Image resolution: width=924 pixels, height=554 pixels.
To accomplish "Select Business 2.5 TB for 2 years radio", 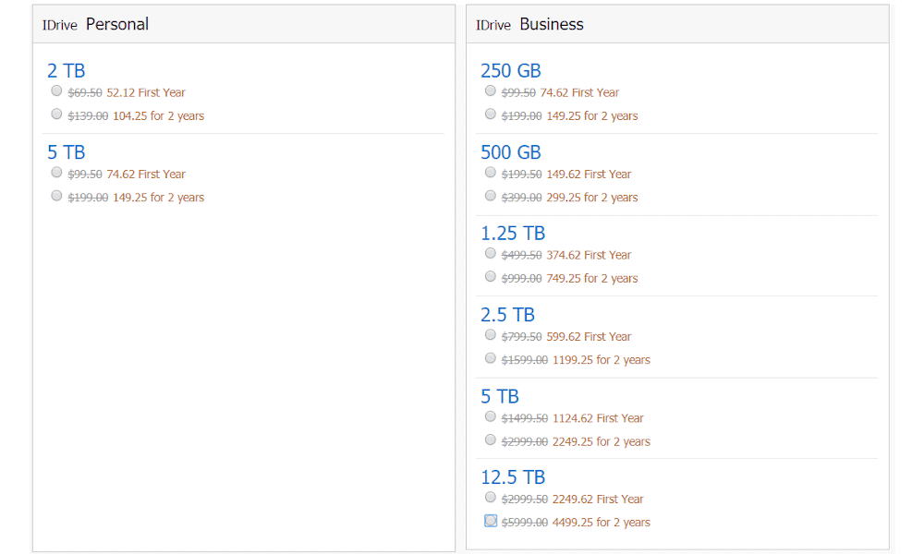I will point(491,358).
